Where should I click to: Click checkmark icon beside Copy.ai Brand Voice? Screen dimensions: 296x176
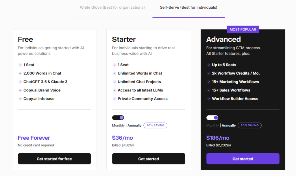tap(20, 90)
